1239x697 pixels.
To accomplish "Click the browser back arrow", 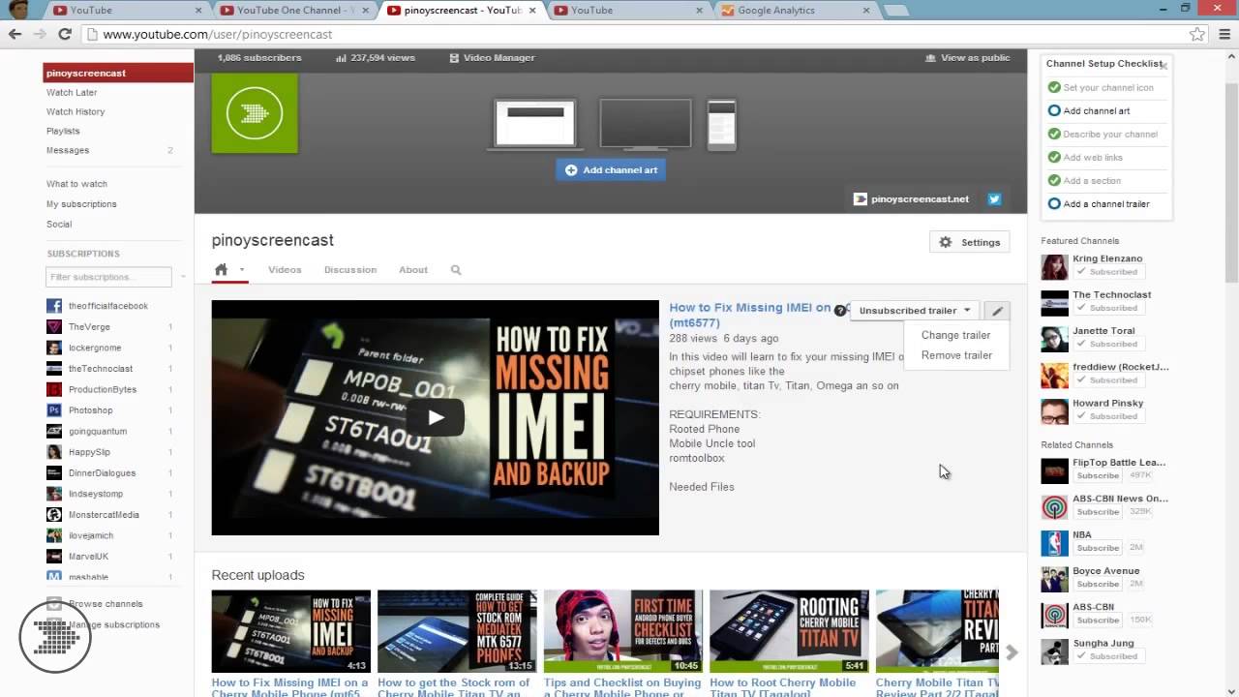I will pyautogui.click(x=15, y=34).
